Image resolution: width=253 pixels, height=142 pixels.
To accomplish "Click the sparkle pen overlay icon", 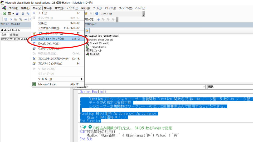I will [x=84, y=127].
